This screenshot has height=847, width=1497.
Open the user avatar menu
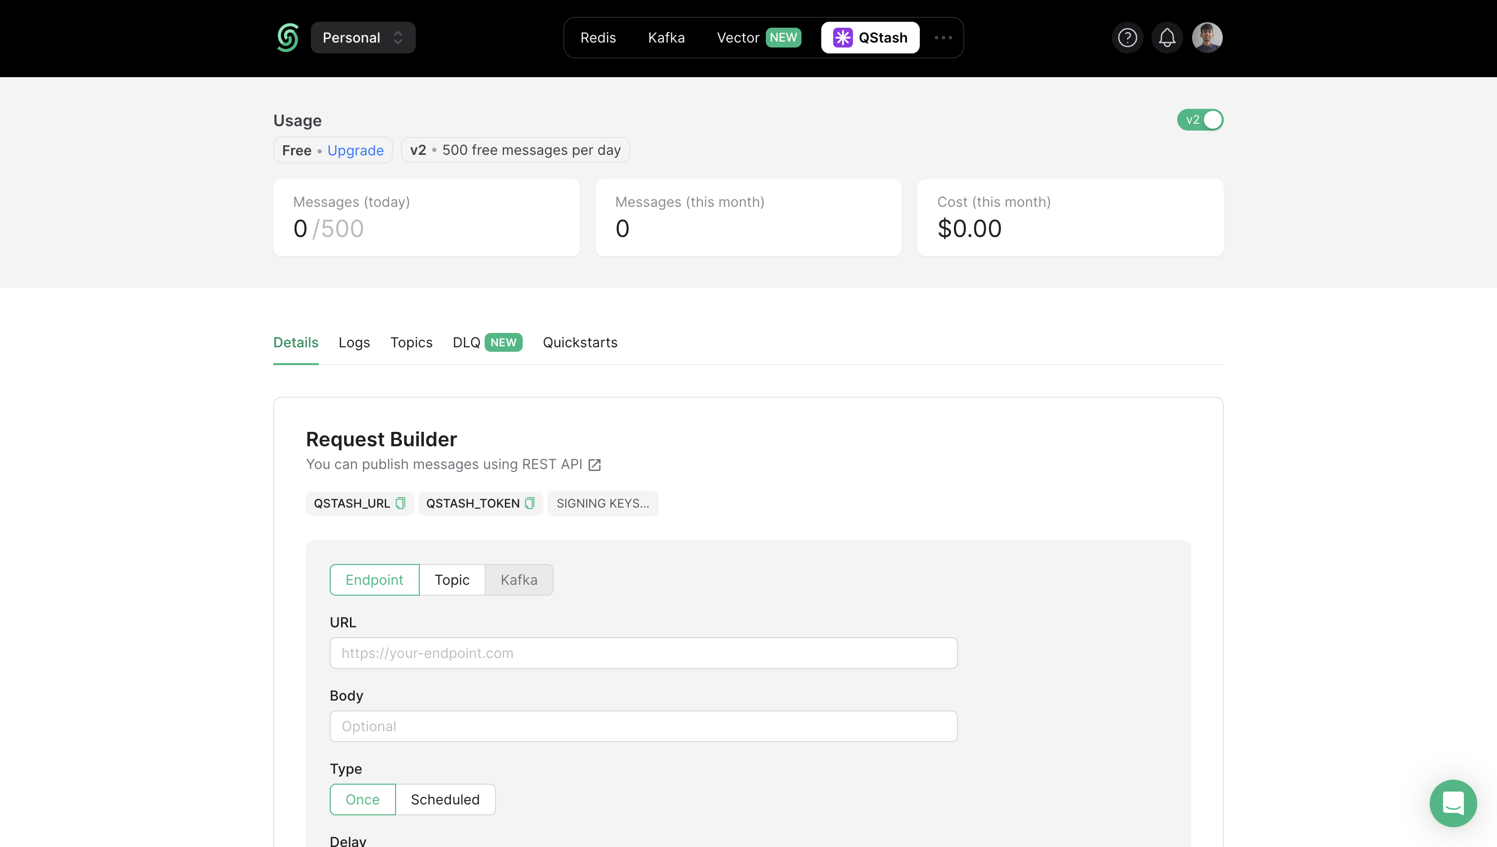click(1207, 37)
